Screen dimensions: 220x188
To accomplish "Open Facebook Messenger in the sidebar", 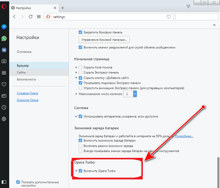I will [4, 27].
